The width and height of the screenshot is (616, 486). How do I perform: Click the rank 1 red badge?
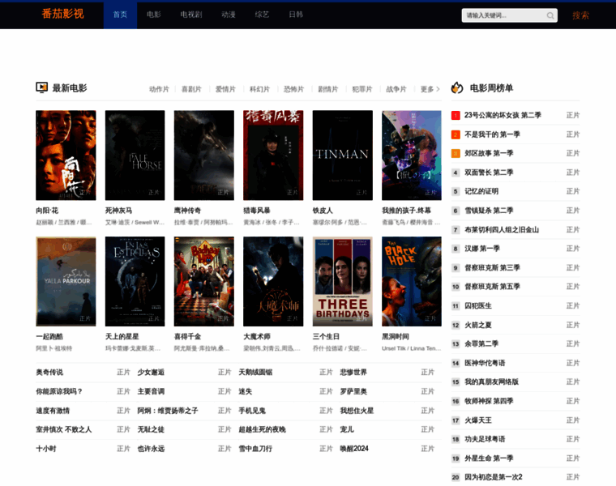[456, 115]
